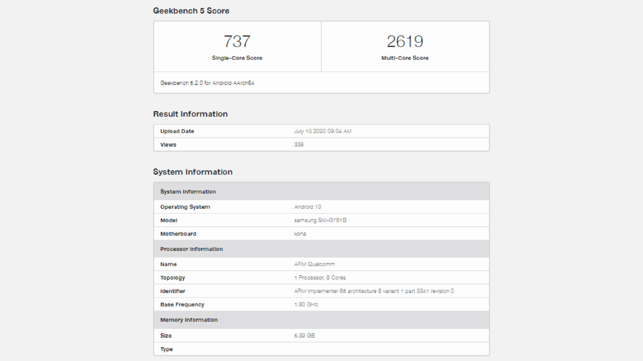Click the Motherboard label
643x361 pixels.
178,234
